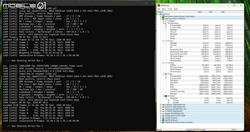Maximize the HWMonitor window
The width and height of the screenshot is (250, 132).
click(x=234, y=5)
